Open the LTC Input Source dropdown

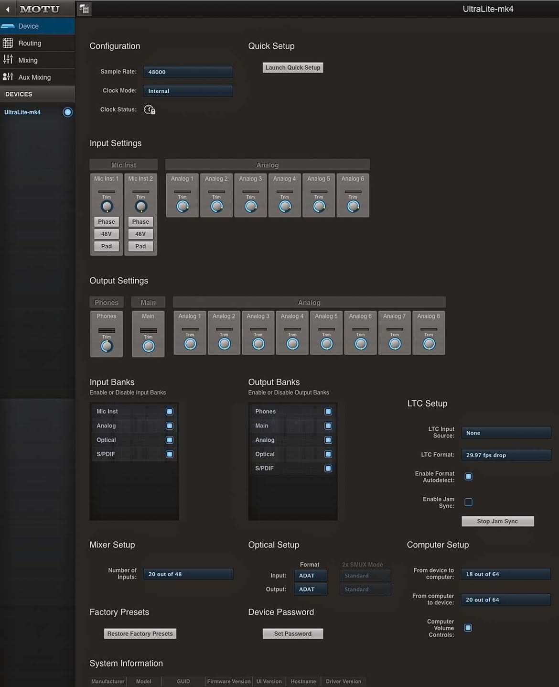pos(506,433)
